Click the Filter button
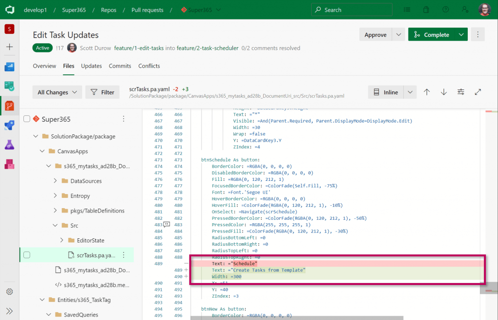This screenshot has height=320, width=498. click(102, 92)
